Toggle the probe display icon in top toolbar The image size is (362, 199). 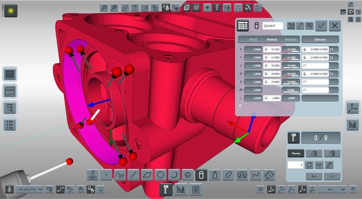[217, 8]
